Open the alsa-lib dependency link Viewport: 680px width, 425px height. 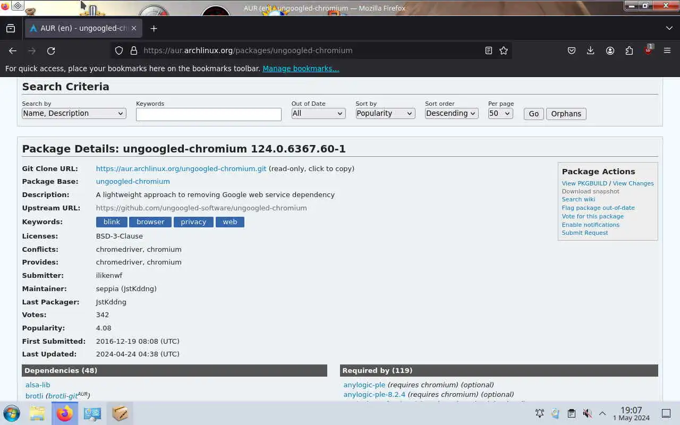pos(38,385)
